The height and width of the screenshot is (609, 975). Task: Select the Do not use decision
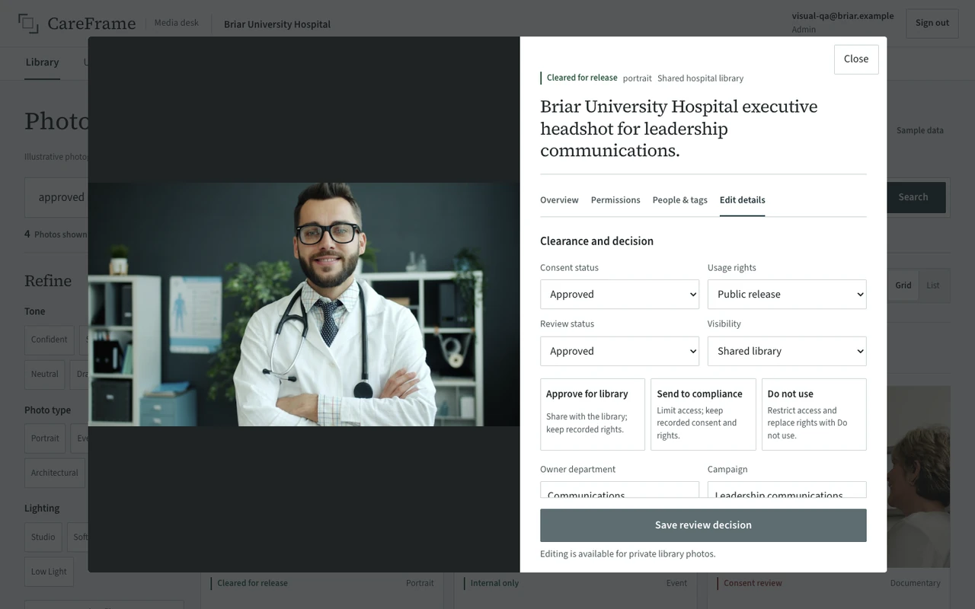[814, 414]
